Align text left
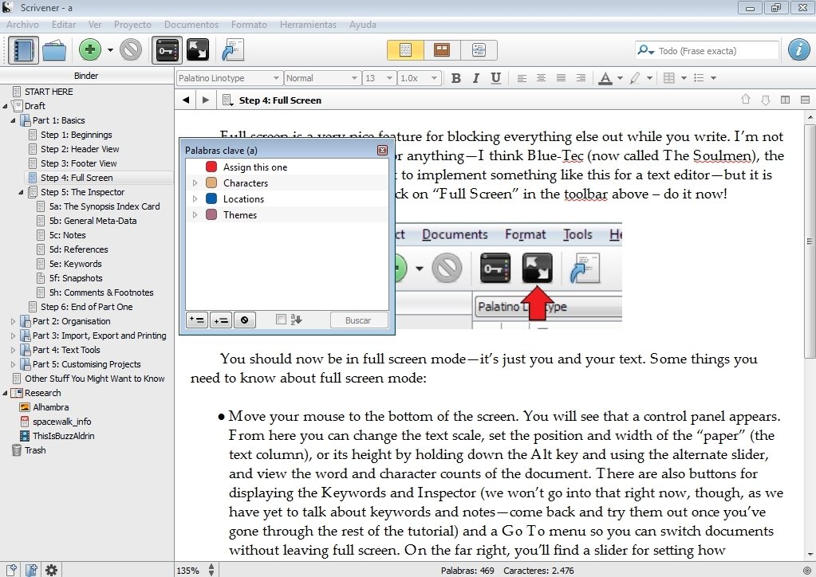The image size is (816, 577). click(x=522, y=78)
